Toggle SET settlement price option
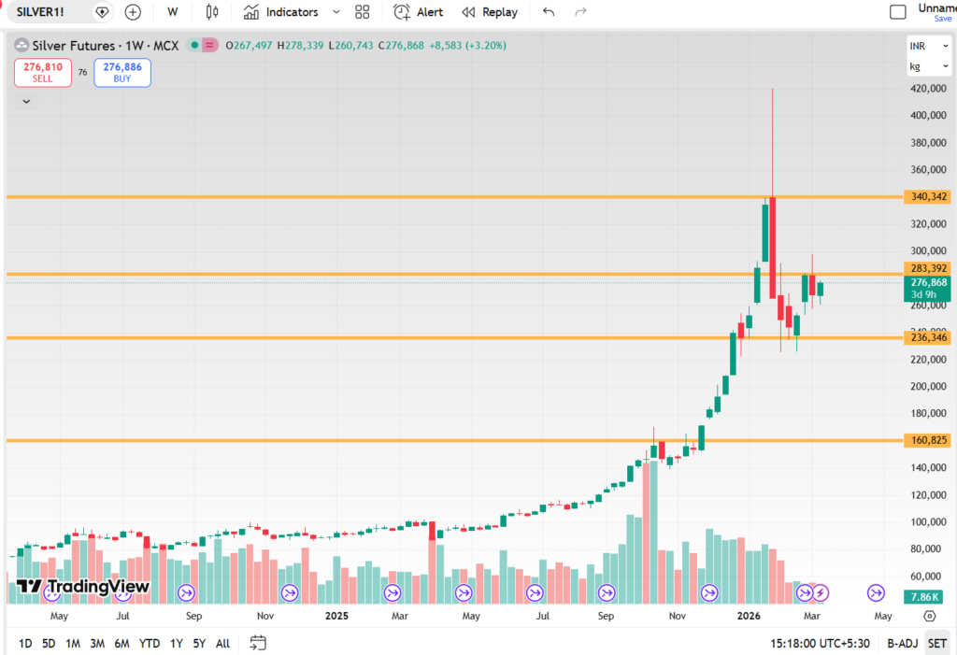This screenshot has width=957, height=655. click(936, 643)
